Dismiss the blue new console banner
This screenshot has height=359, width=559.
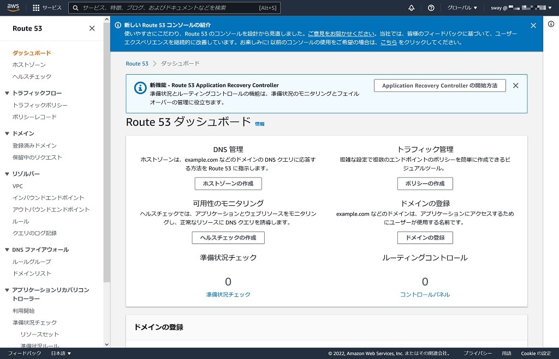(533, 25)
